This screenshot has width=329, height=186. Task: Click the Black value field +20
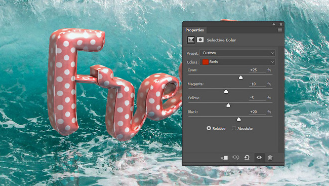[257, 112]
